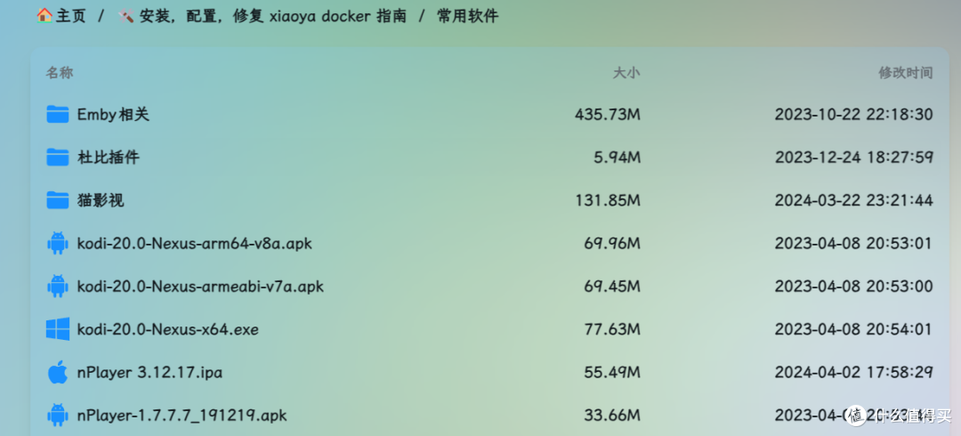961x436 pixels.
Task: Sort files by 名称 column header
Action: [60, 73]
